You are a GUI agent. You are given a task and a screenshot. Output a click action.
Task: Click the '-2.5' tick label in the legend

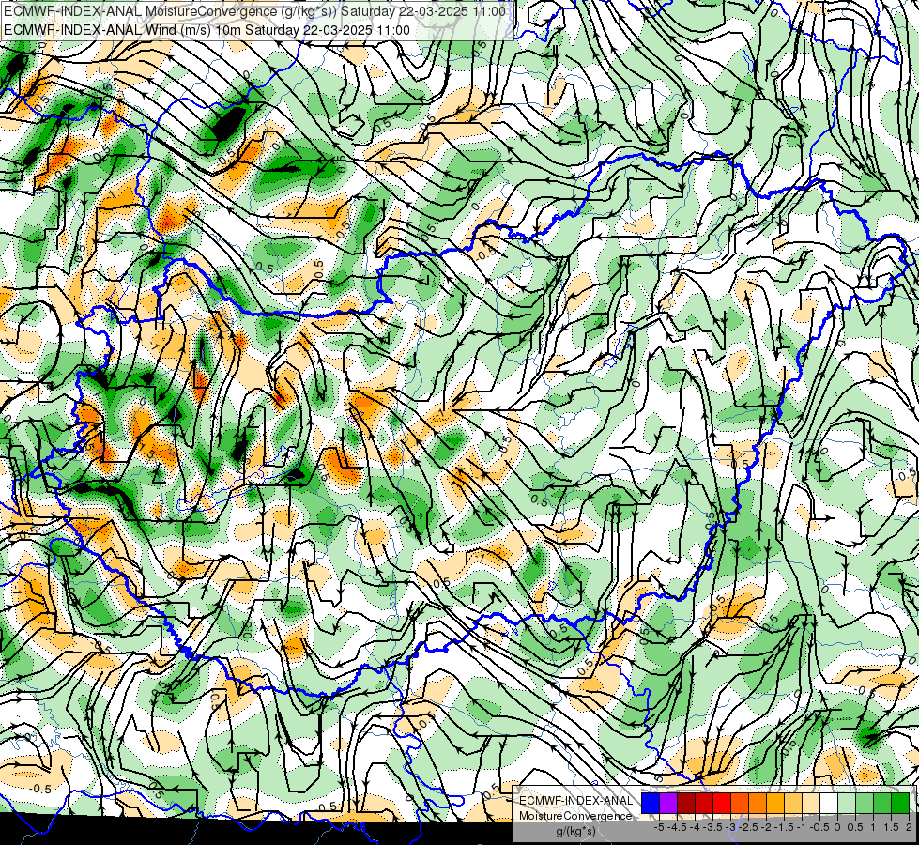748,827
